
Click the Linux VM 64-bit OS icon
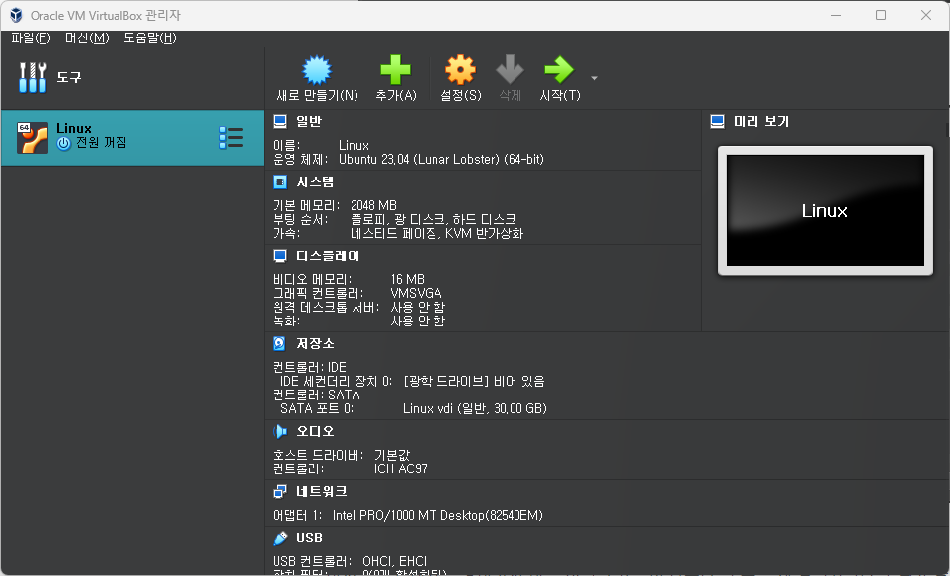[x=33, y=138]
